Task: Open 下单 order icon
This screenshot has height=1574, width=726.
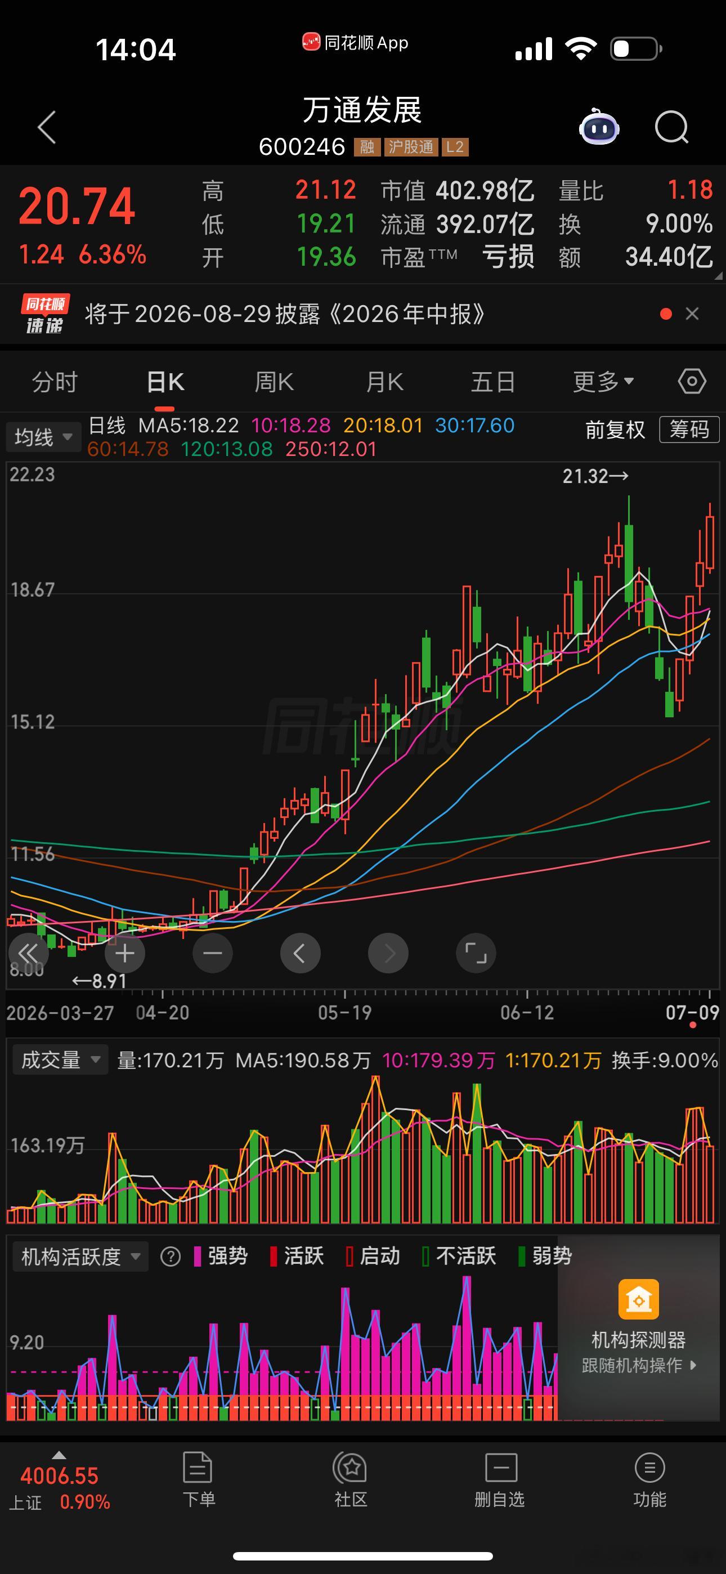Action: pyautogui.click(x=198, y=1468)
